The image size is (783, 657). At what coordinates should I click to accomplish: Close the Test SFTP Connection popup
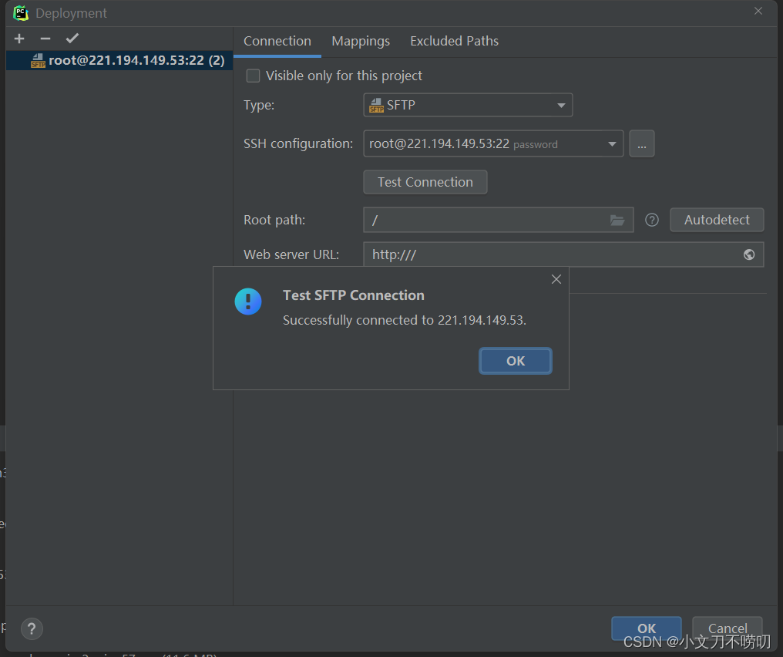pyautogui.click(x=556, y=279)
